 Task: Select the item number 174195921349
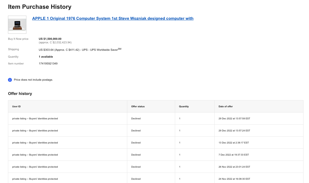click(x=48, y=64)
